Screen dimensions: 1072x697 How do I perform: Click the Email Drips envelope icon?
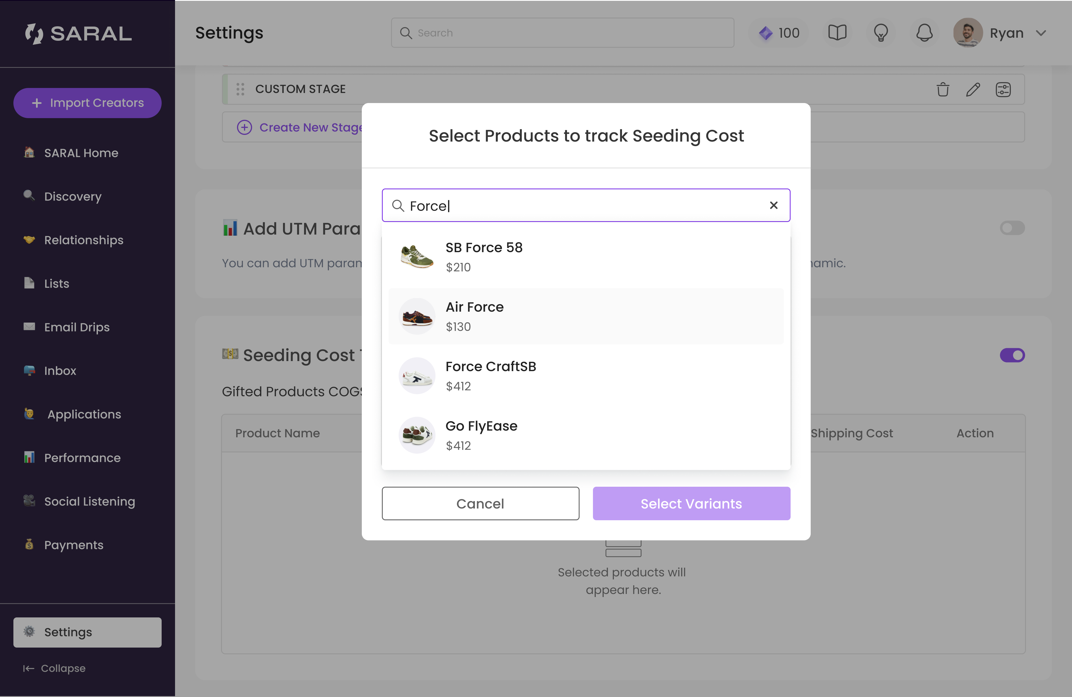click(x=29, y=326)
